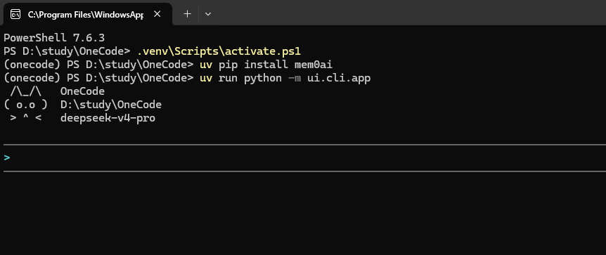Open a new tab with plus button
Screen dimensions: 606x255
tap(187, 14)
